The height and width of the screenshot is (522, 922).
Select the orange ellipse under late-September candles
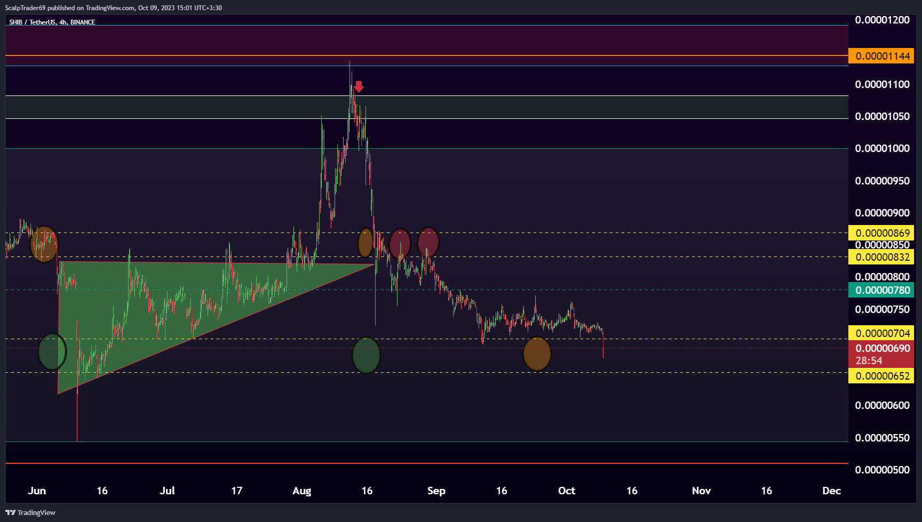coord(537,354)
